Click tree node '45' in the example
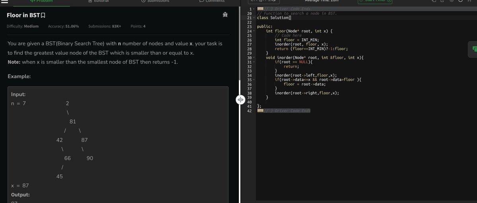This screenshot has height=203, width=477. (59, 176)
